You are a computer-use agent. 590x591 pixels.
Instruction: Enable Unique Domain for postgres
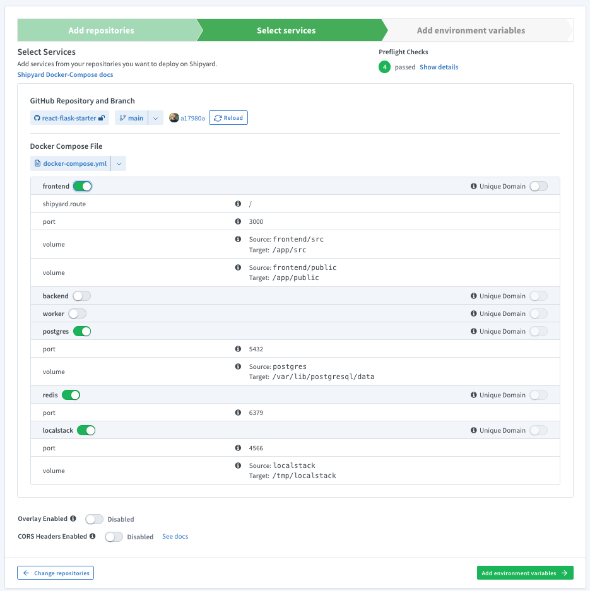click(x=539, y=331)
